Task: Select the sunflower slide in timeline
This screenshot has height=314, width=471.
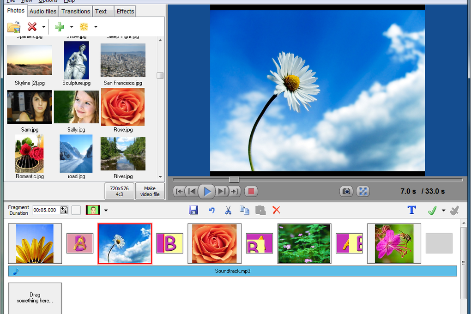Action: point(35,244)
